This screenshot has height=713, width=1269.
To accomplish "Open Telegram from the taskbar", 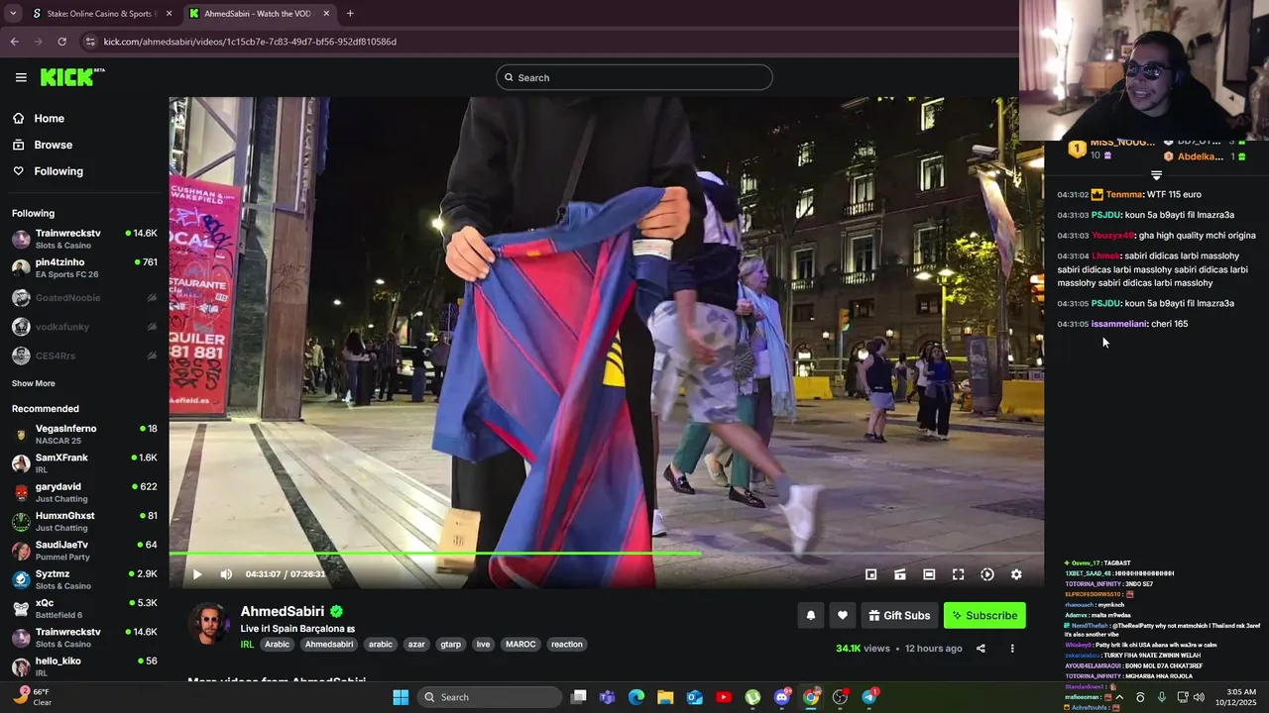I will point(869,697).
